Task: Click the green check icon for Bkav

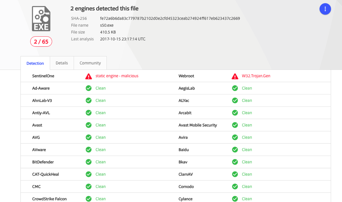Action: click(x=235, y=162)
